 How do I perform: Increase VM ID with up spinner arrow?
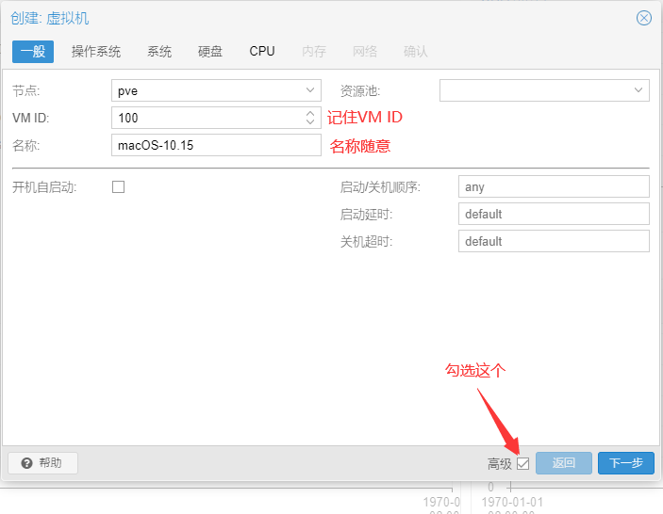[311, 113]
